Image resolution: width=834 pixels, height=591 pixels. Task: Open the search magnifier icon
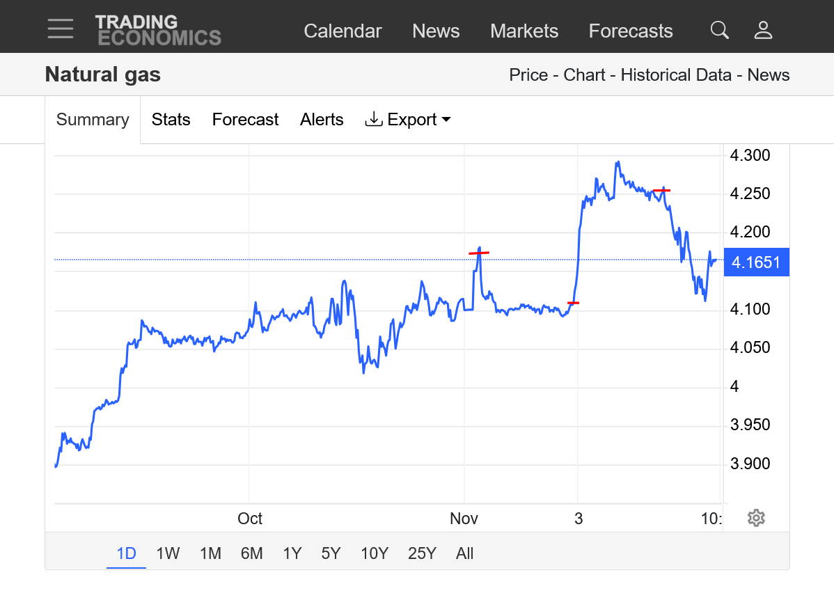coord(719,30)
